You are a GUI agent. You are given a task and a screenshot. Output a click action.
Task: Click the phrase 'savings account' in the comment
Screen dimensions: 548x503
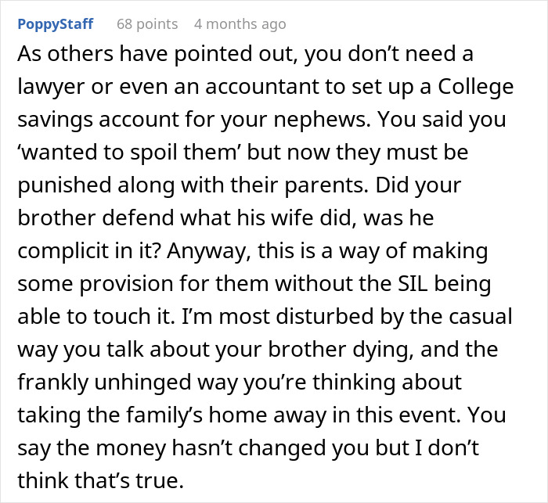coord(98,120)
